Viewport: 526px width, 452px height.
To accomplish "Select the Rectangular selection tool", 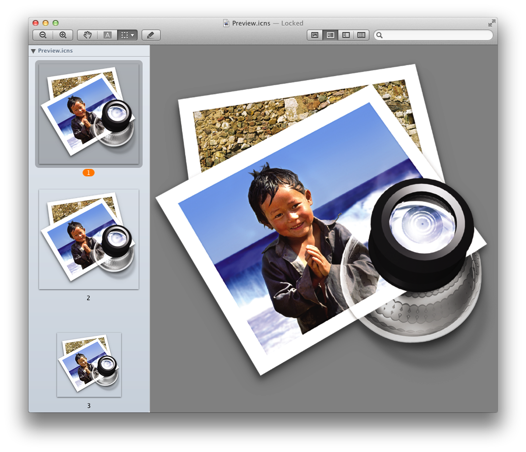I will pyautogui.click(x=124, y=35).
